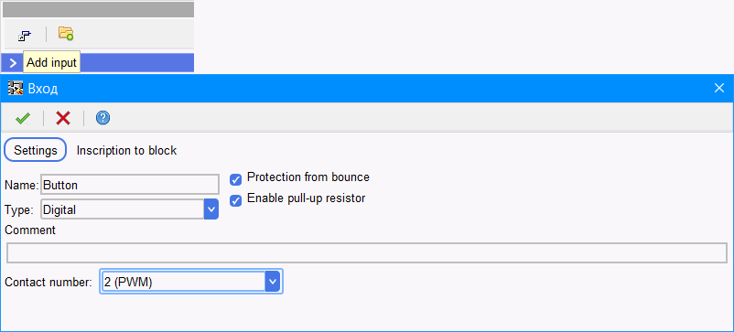The width and height of the screenshot is (734, 332).
Task: Click inside the empty Comment field
Action: (366, 253)
